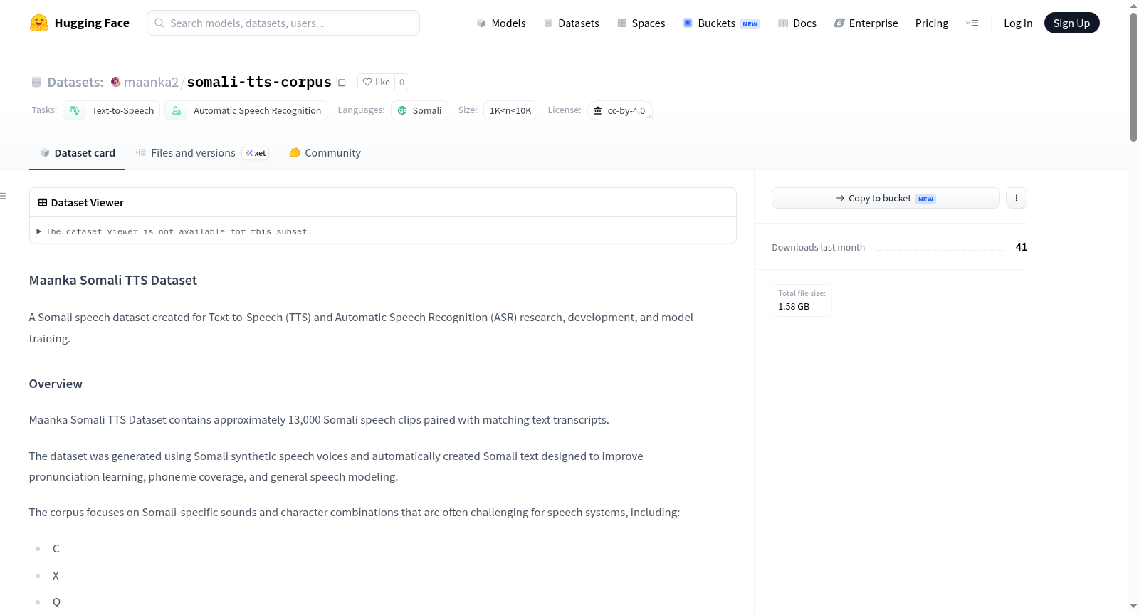
Task: Select the Spaces nav icon
Action: pos(622,23)
